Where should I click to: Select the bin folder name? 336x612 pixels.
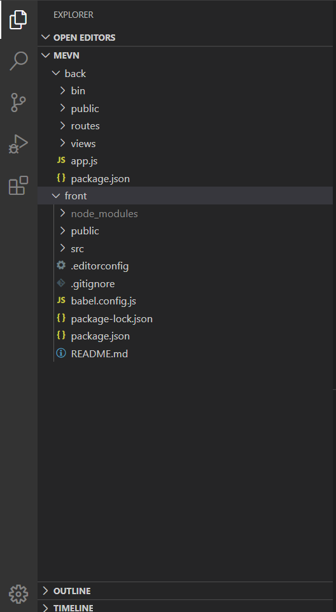coord(78,90)
